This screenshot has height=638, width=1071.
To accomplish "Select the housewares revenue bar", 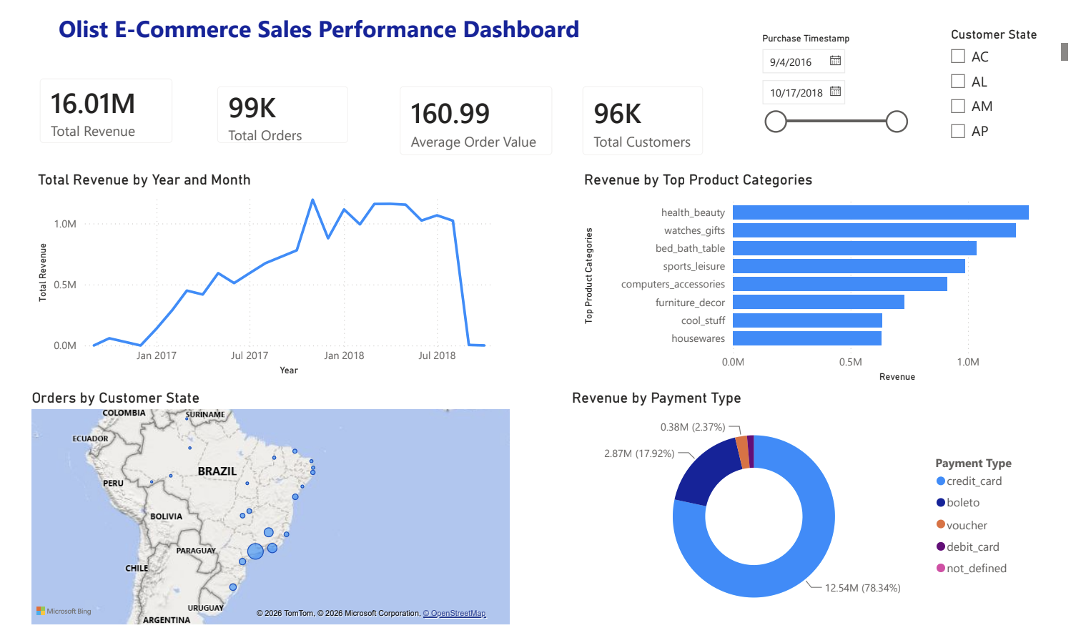I will [807, 338].
